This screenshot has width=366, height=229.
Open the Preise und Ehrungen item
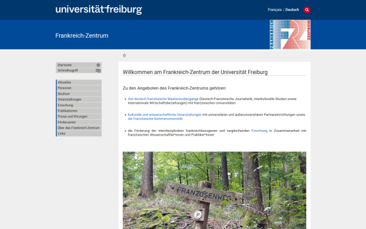pyautogui.click(x=79, y=117)
